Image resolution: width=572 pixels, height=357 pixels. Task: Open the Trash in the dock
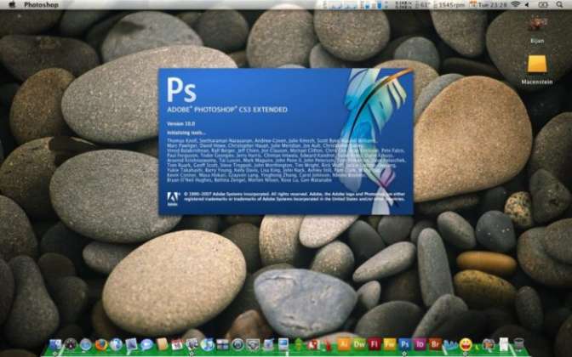pos(518,345)
